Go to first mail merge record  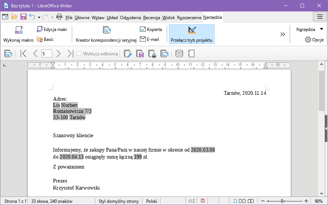pos(24,54)
